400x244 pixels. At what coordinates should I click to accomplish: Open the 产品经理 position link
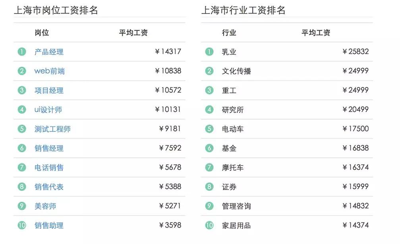49,52
